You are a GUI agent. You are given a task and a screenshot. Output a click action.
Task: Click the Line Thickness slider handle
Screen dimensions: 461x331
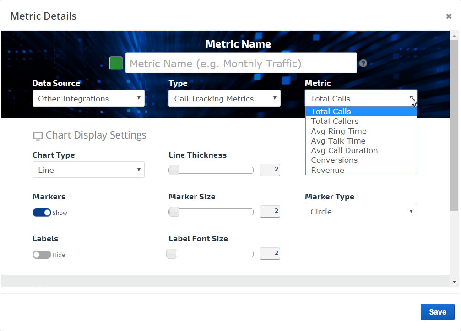[174, 170]
